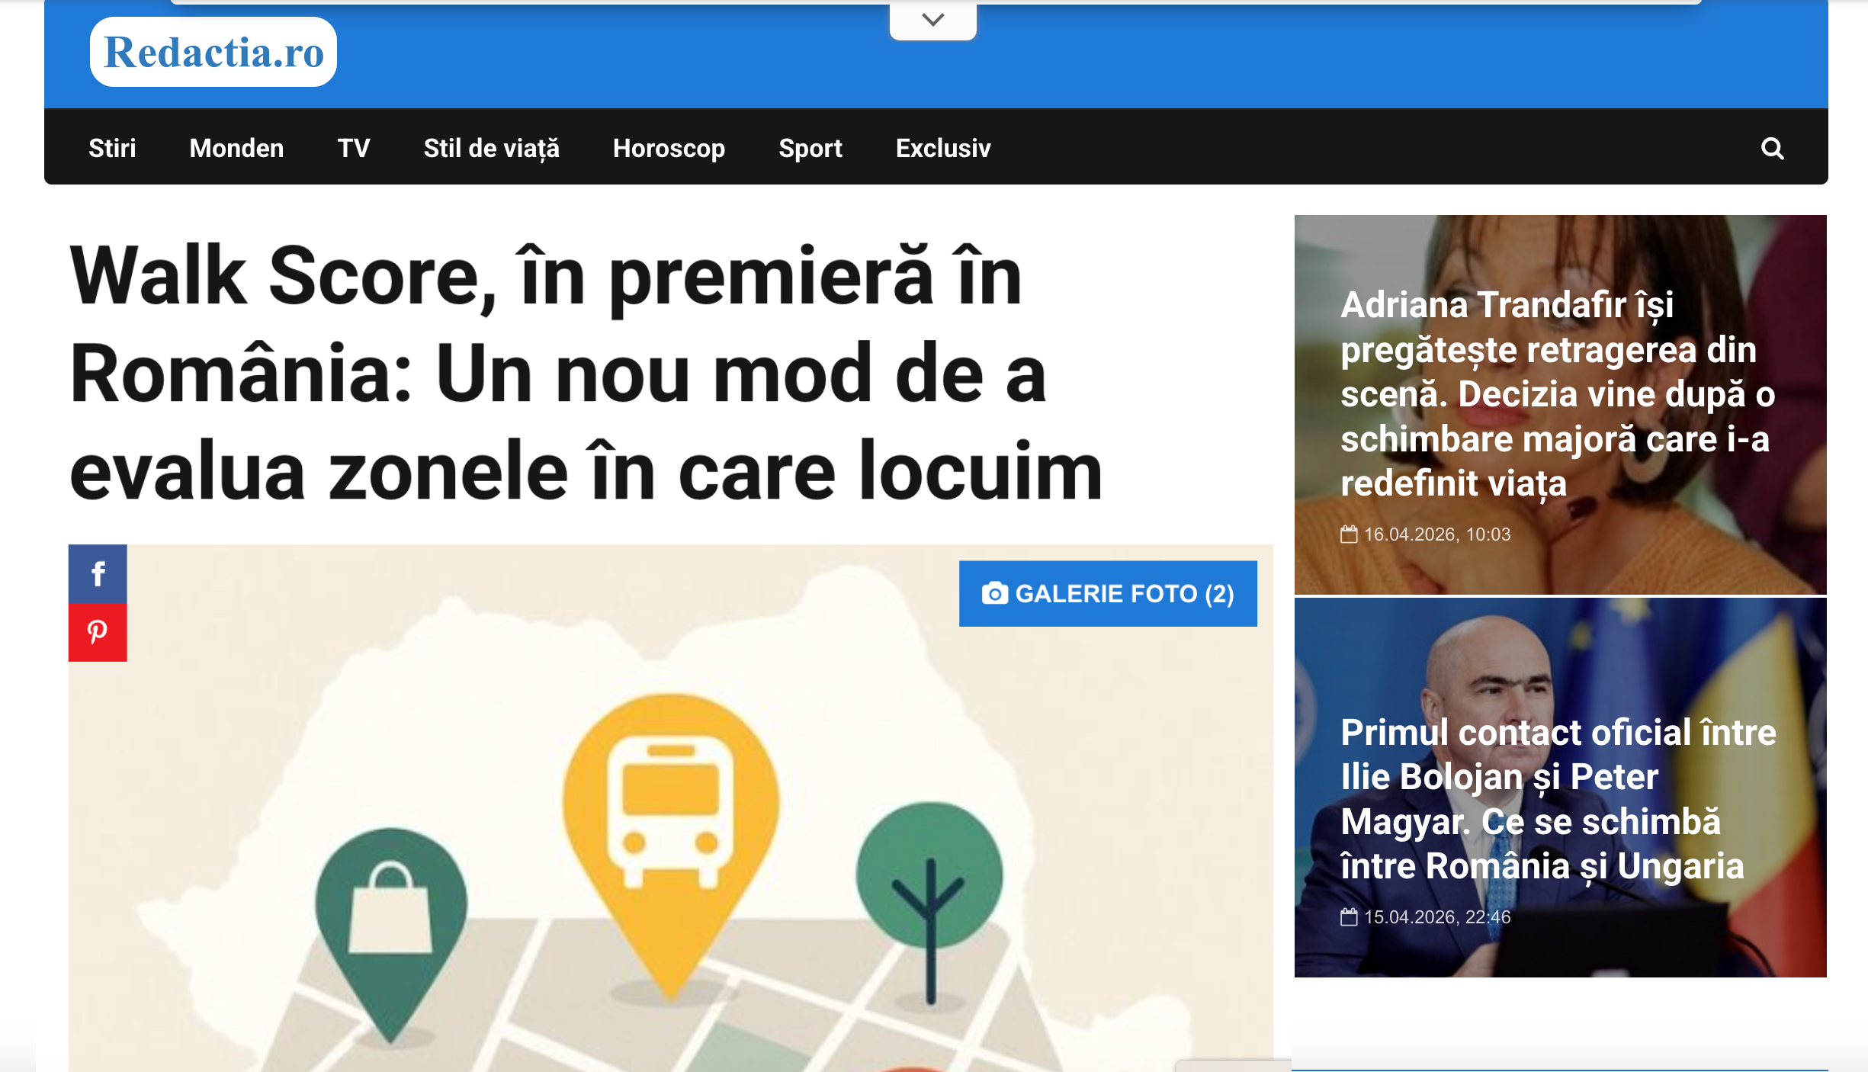Open the Monden section
The image size is (1868, 1072).
tap(236, 148)
